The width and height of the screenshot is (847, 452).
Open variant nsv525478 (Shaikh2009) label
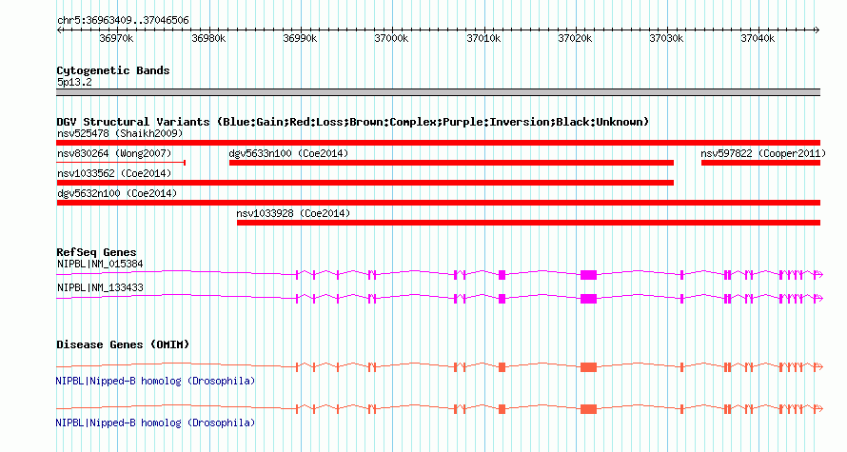[120, 133]
